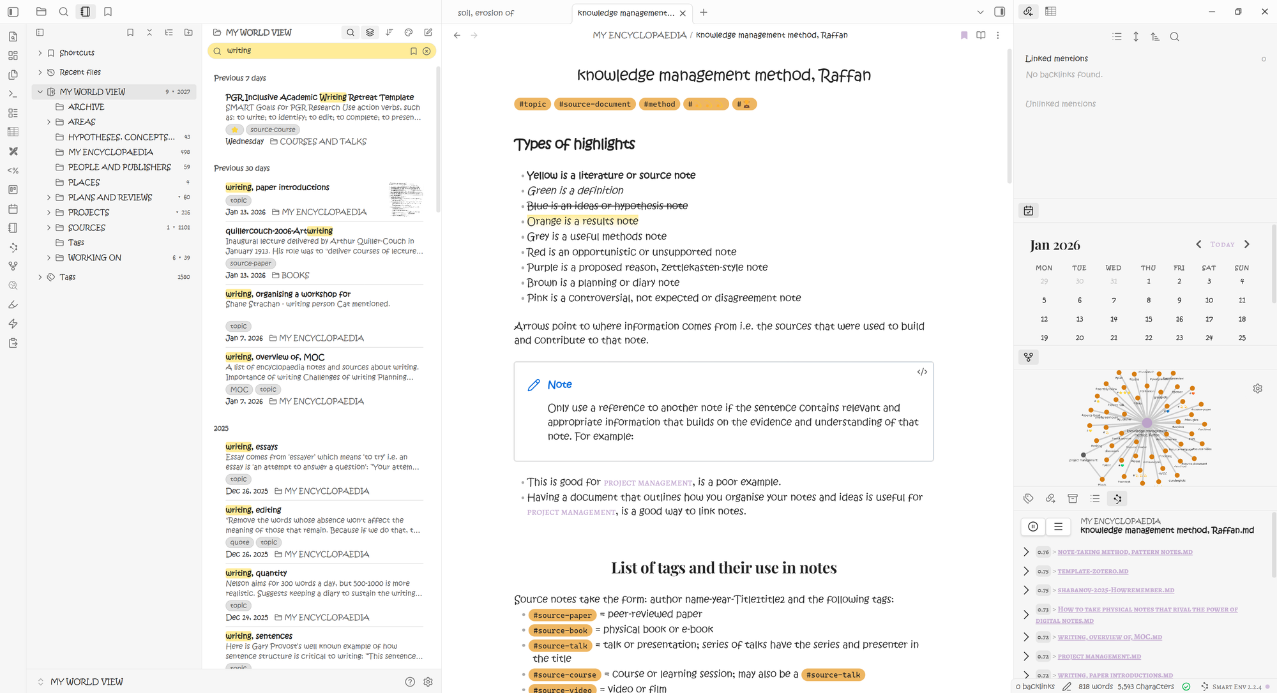
Task: Open outgoing links icon in right sidebar
Action: [x=1050, y=498]
